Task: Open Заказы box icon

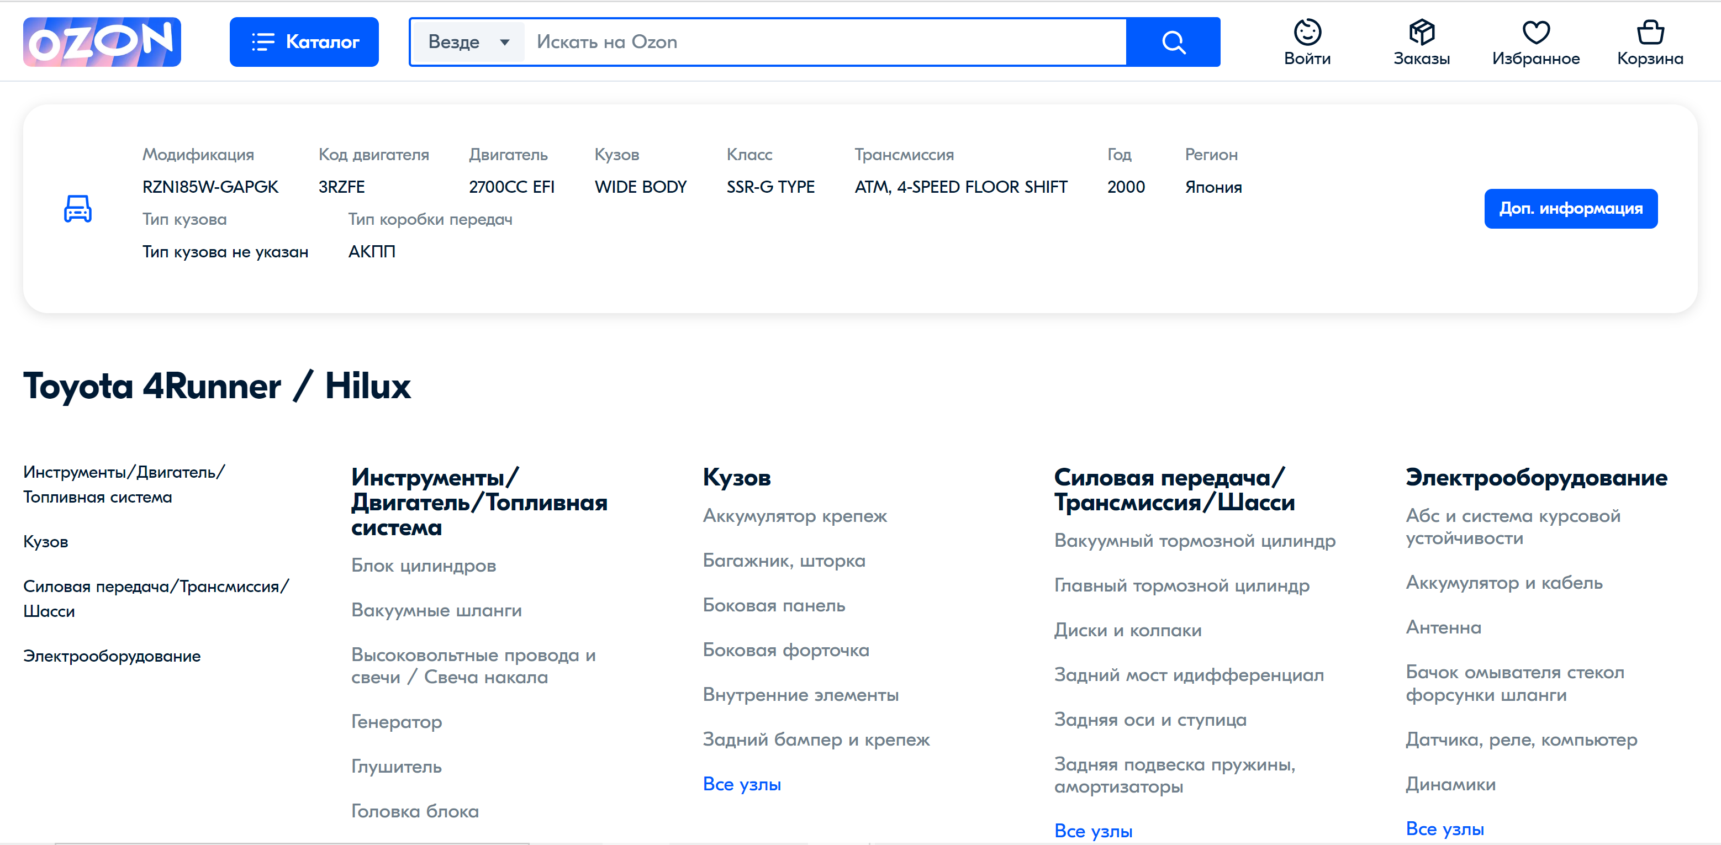Action: [x=1422, y=31]
